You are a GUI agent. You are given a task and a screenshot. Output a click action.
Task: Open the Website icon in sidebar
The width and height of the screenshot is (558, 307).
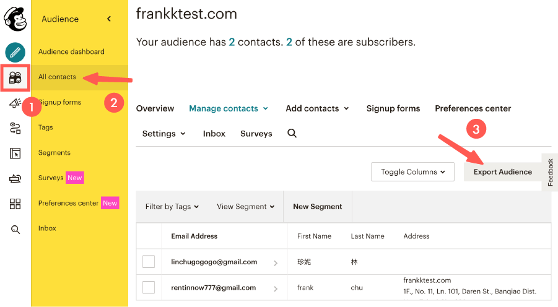pos(15,153)
